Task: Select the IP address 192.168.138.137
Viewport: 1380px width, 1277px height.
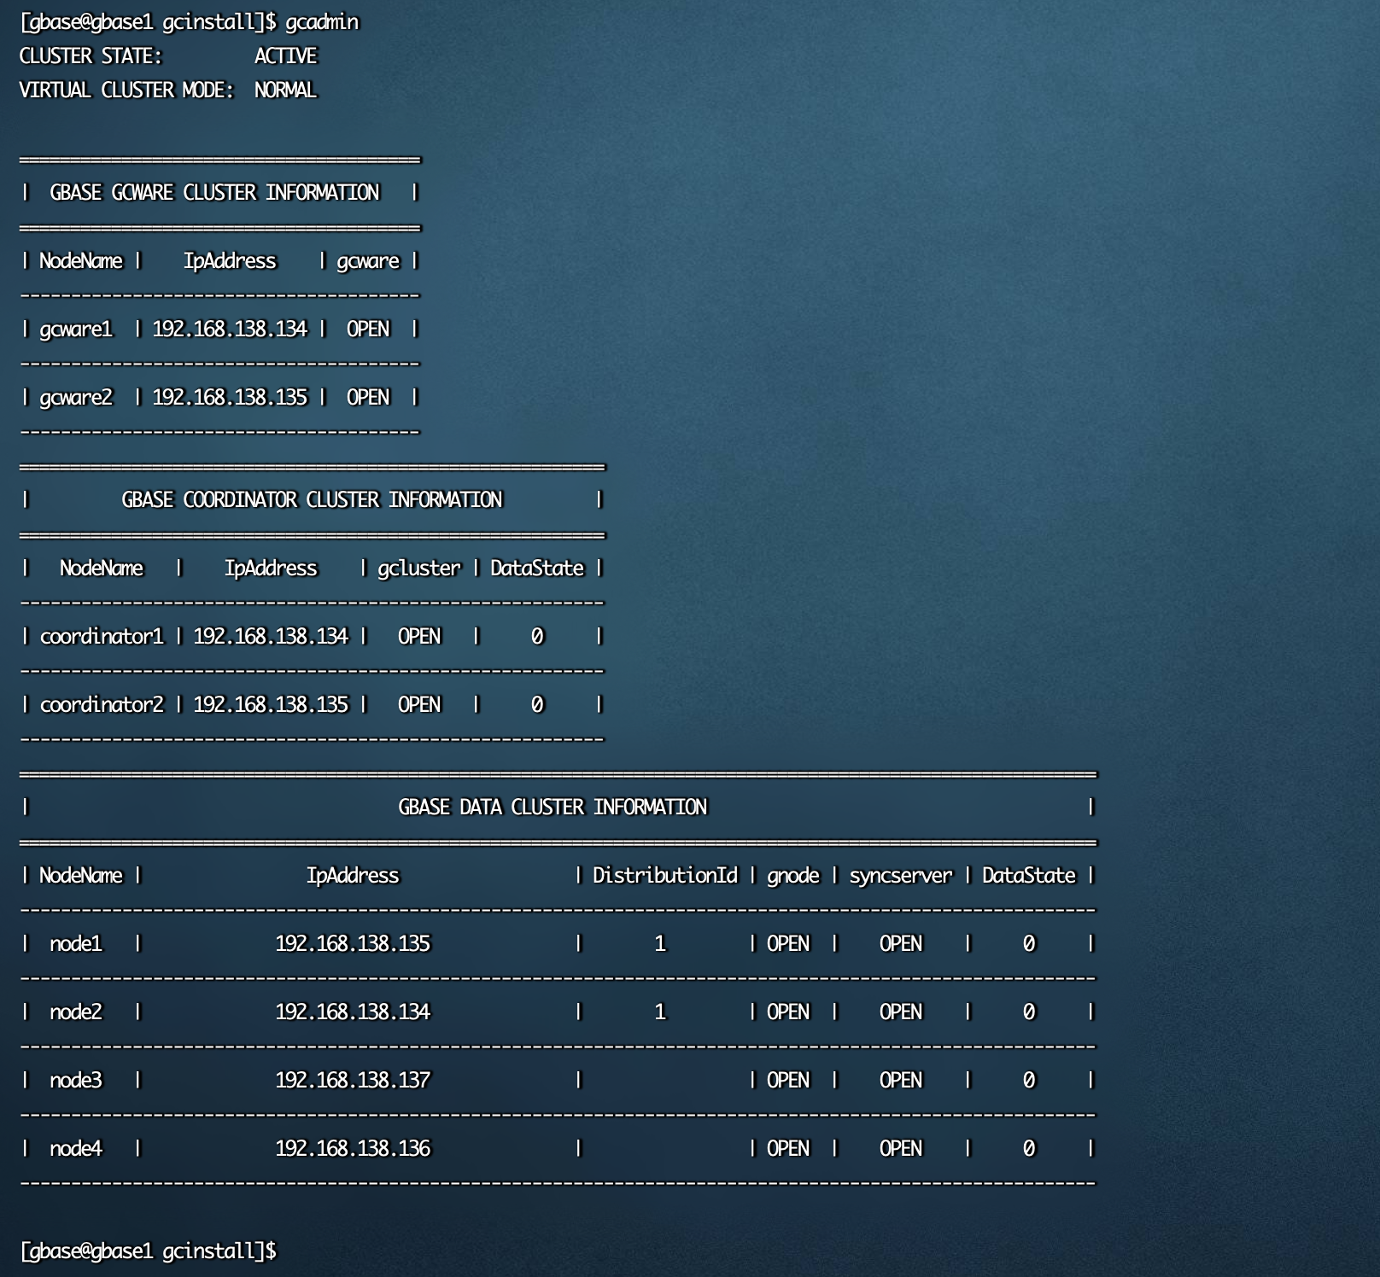Action: 353,1081
